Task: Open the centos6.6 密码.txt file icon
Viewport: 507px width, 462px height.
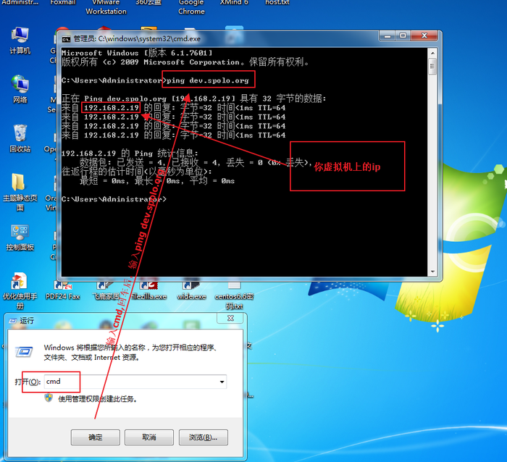Action: [234, 295]
